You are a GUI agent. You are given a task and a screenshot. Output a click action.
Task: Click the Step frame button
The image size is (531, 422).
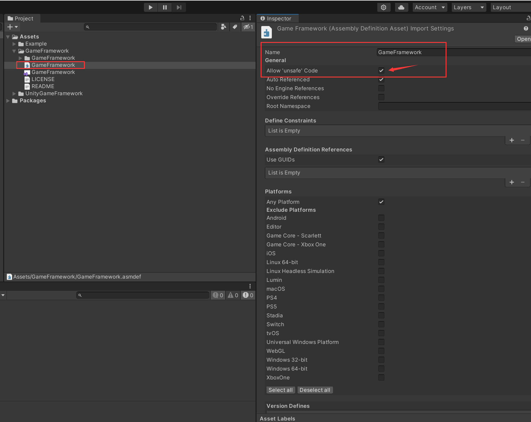(179, 7)
